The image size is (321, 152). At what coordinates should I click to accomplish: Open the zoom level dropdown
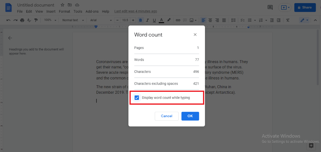click(x=50, y=20)
